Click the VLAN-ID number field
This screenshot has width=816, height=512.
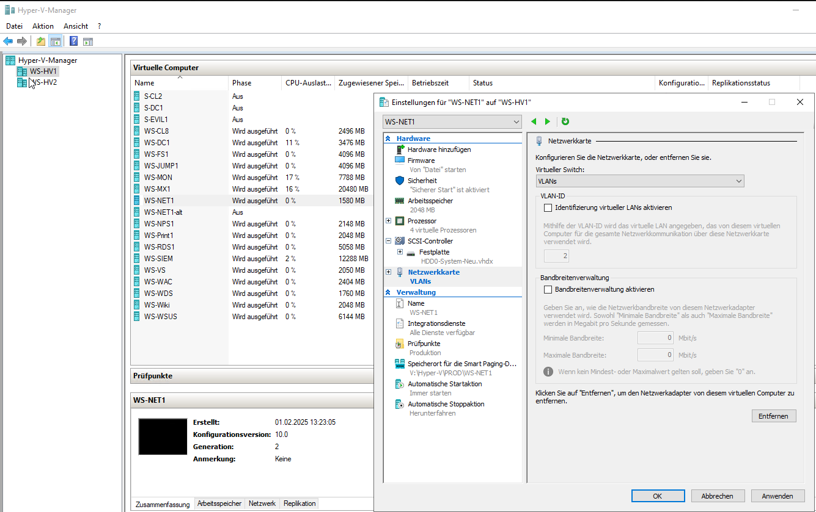[556, 256]
